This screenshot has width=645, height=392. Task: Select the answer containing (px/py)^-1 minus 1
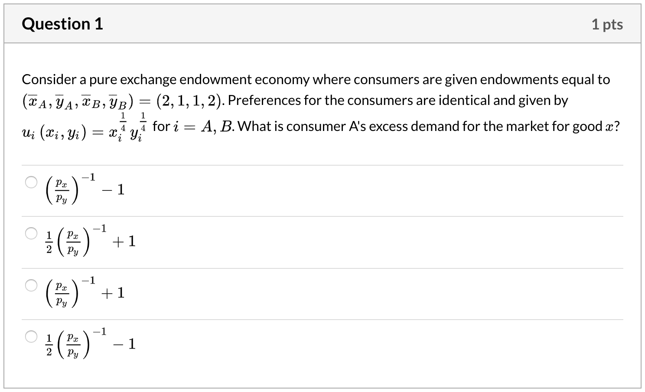(x=85, y=189)
